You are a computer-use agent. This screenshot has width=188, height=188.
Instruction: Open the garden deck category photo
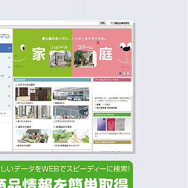click(33, 112)
